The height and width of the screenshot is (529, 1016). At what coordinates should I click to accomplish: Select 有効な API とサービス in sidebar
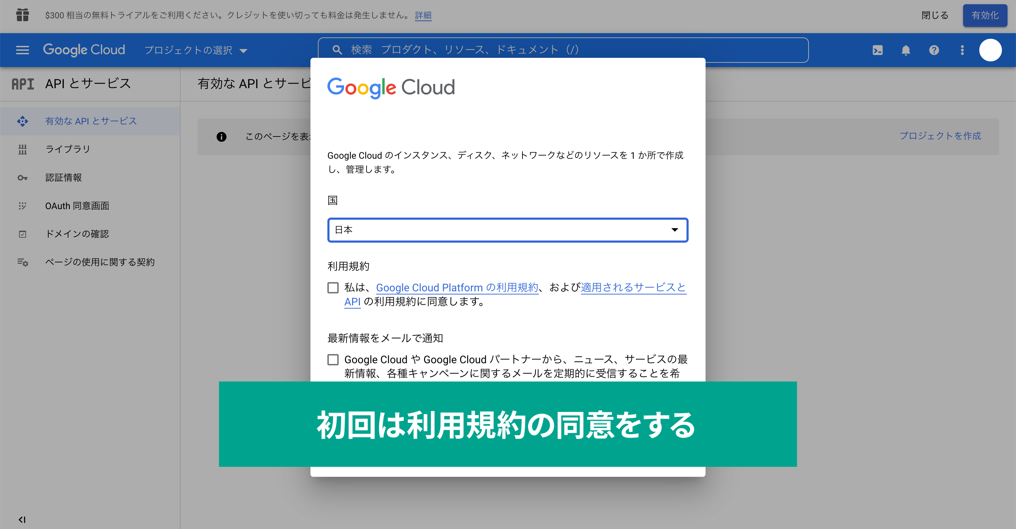click(91, 121)
